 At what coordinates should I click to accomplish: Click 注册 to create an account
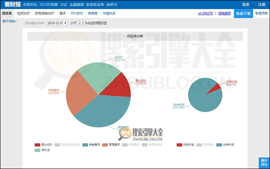(262, 5)
